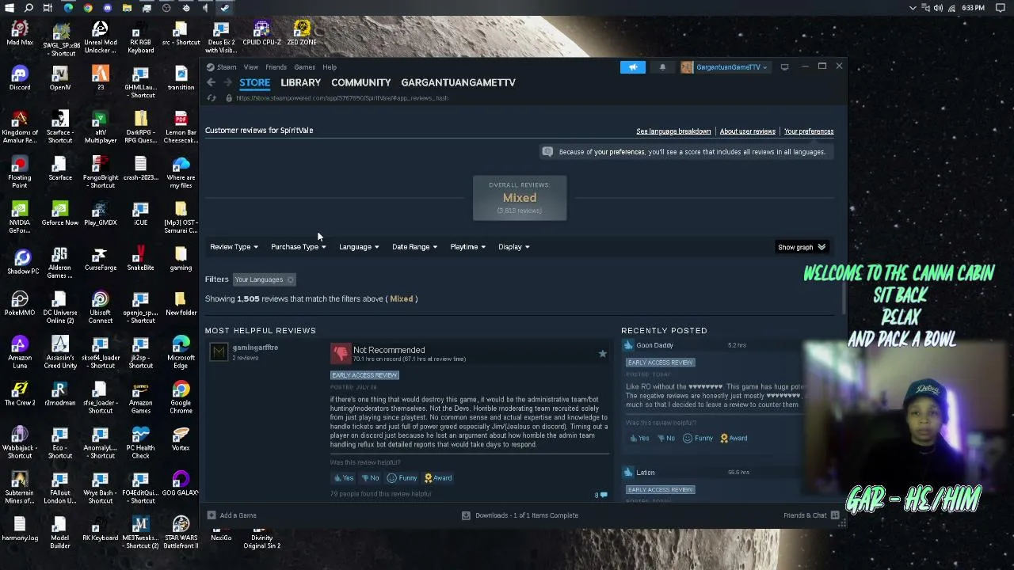
Task: Open the Help menu in Steam
Action: [330, 67]
